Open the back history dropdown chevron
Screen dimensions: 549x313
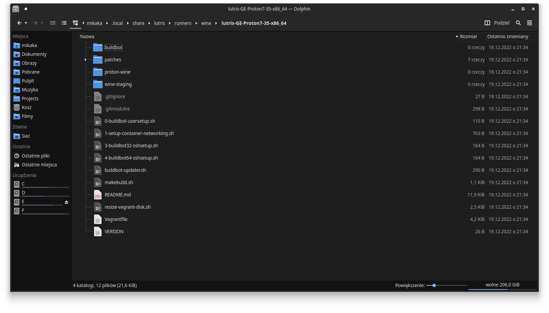point(26,23)
